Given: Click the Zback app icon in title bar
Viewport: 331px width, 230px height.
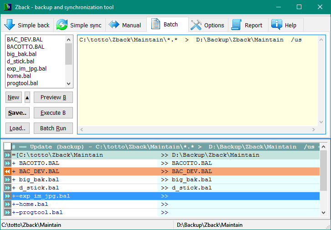Looking at the screenshot, I should [8, 7].
